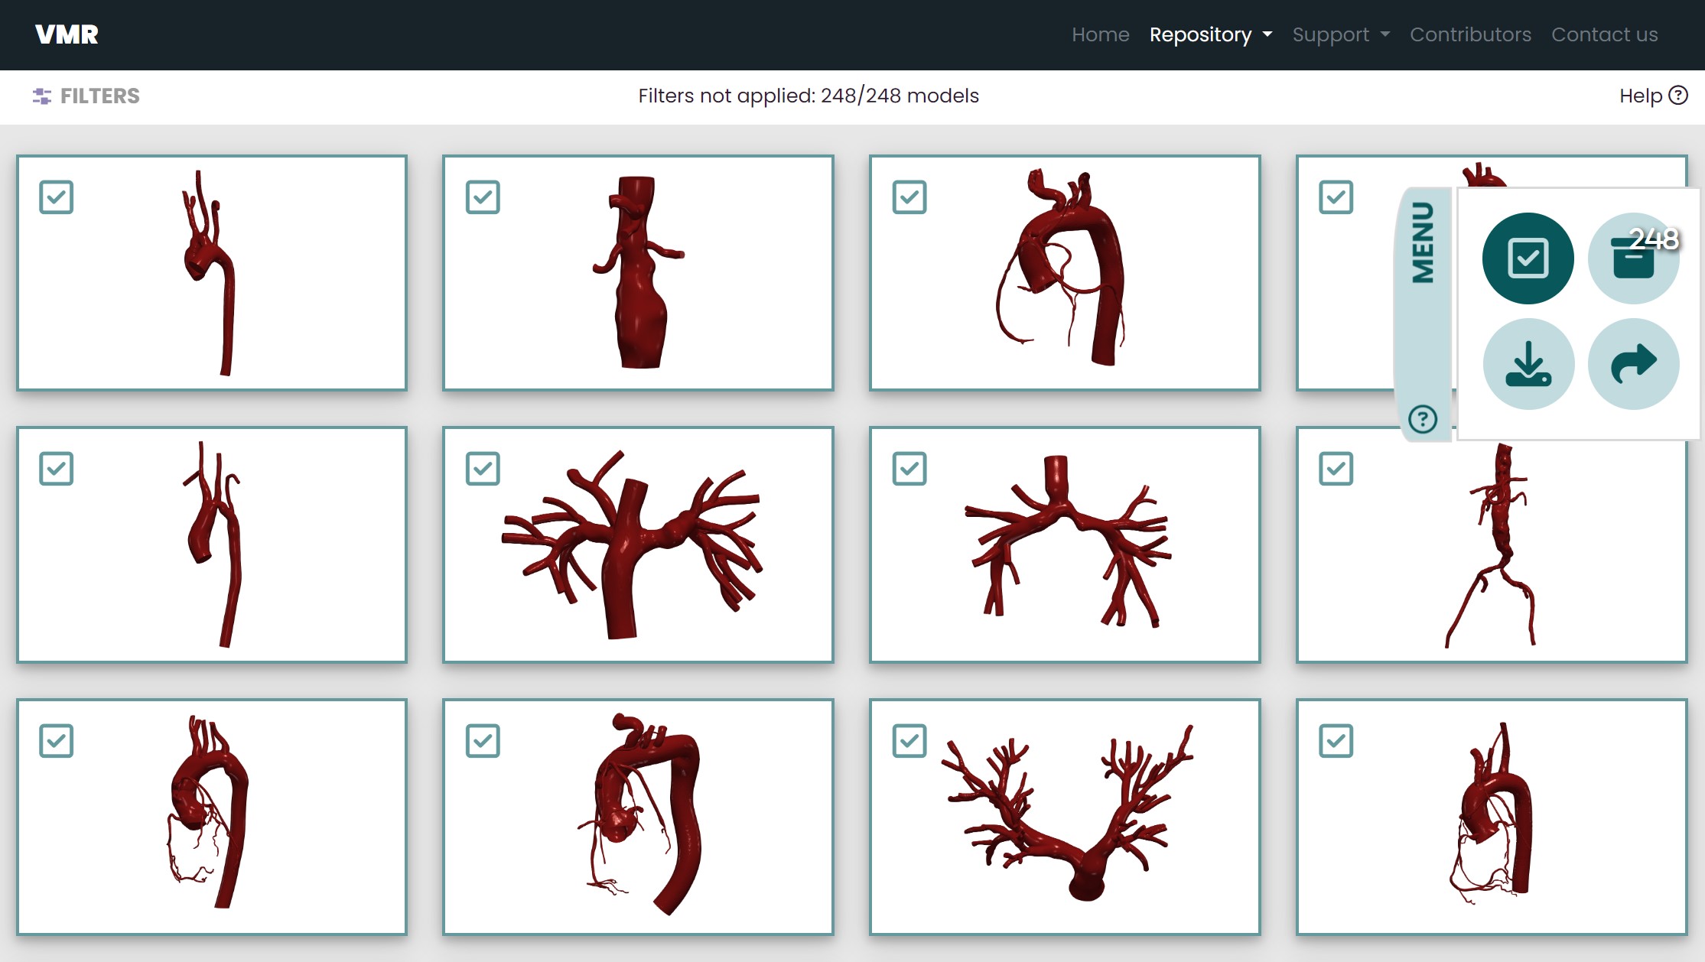Viewport: 1705px width, 962px height.
Task: Click the select-all checkbox icon in the menu panel
Action: [1528, 258]
